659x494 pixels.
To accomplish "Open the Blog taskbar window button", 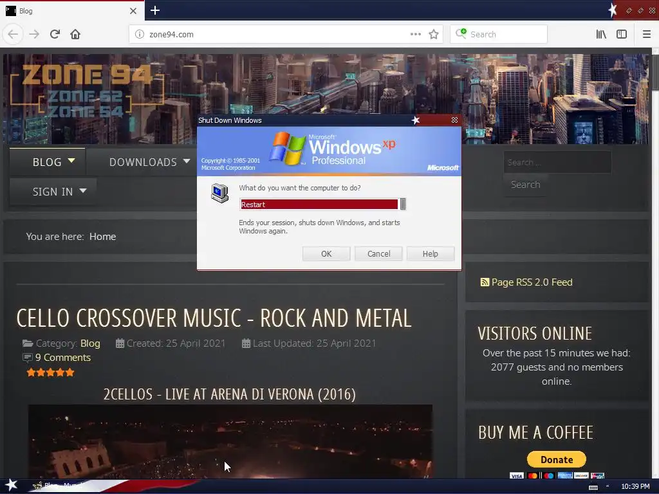I will click(x=59, y=486).
